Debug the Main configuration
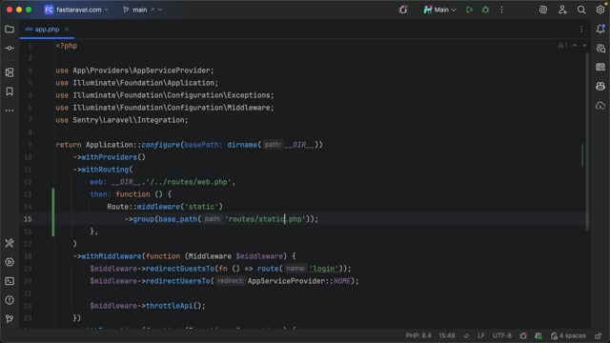Viewport: 610px width, 343px height. point(485,10)
